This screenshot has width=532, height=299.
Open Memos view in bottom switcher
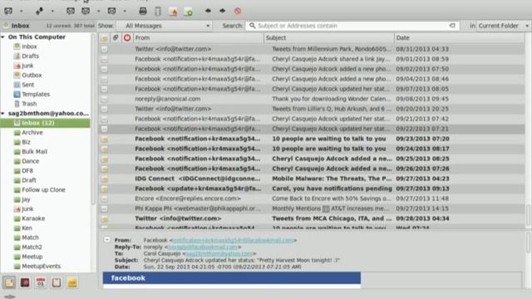click(x=72, y=282)
